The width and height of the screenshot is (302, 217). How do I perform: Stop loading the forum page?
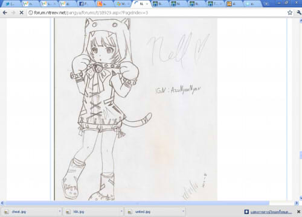21,13
